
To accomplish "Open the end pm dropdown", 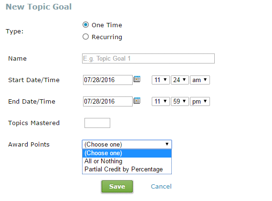I will [x=200, y=102].
